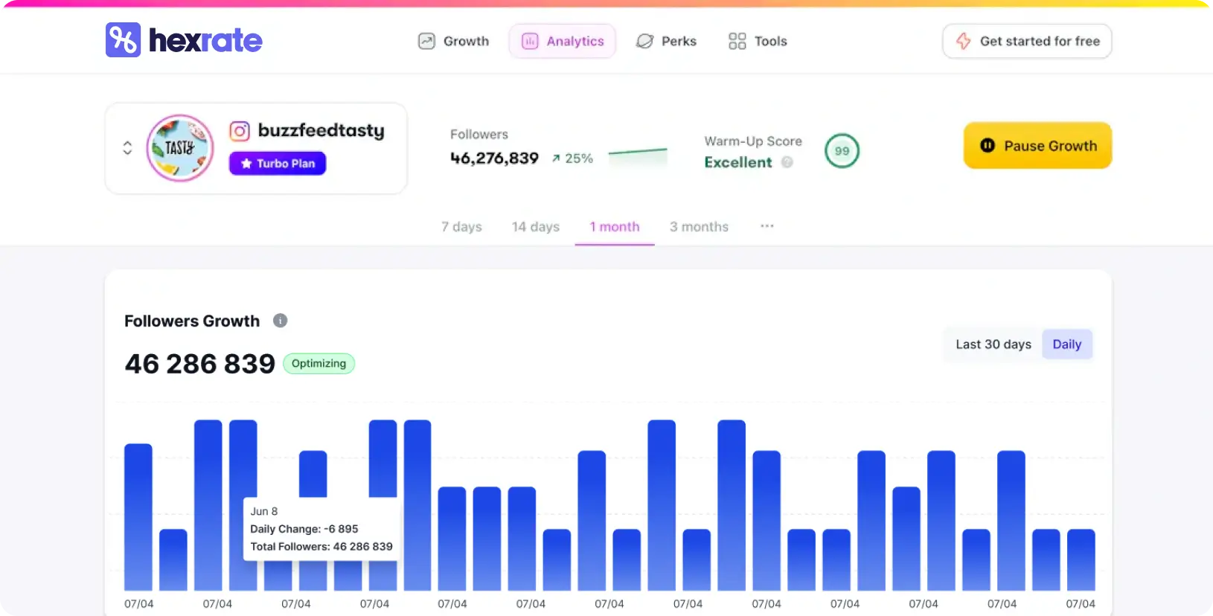Select the 7 days tab
Screen dimensions: 1213x616
[461, 227]
